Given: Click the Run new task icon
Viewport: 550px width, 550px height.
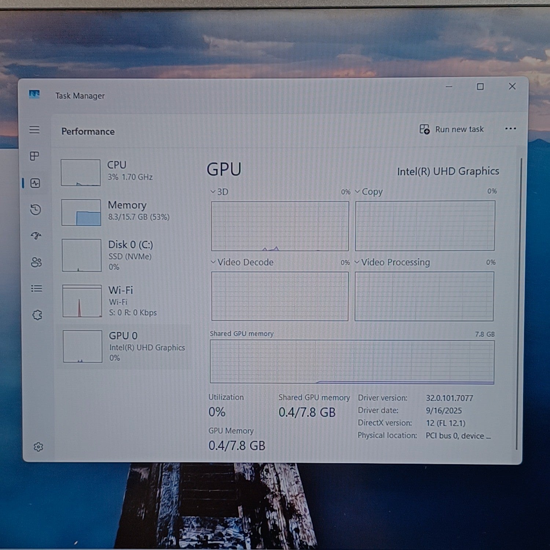Looking at the screenshot, I should pyautogui.click(x=425, y=129).
